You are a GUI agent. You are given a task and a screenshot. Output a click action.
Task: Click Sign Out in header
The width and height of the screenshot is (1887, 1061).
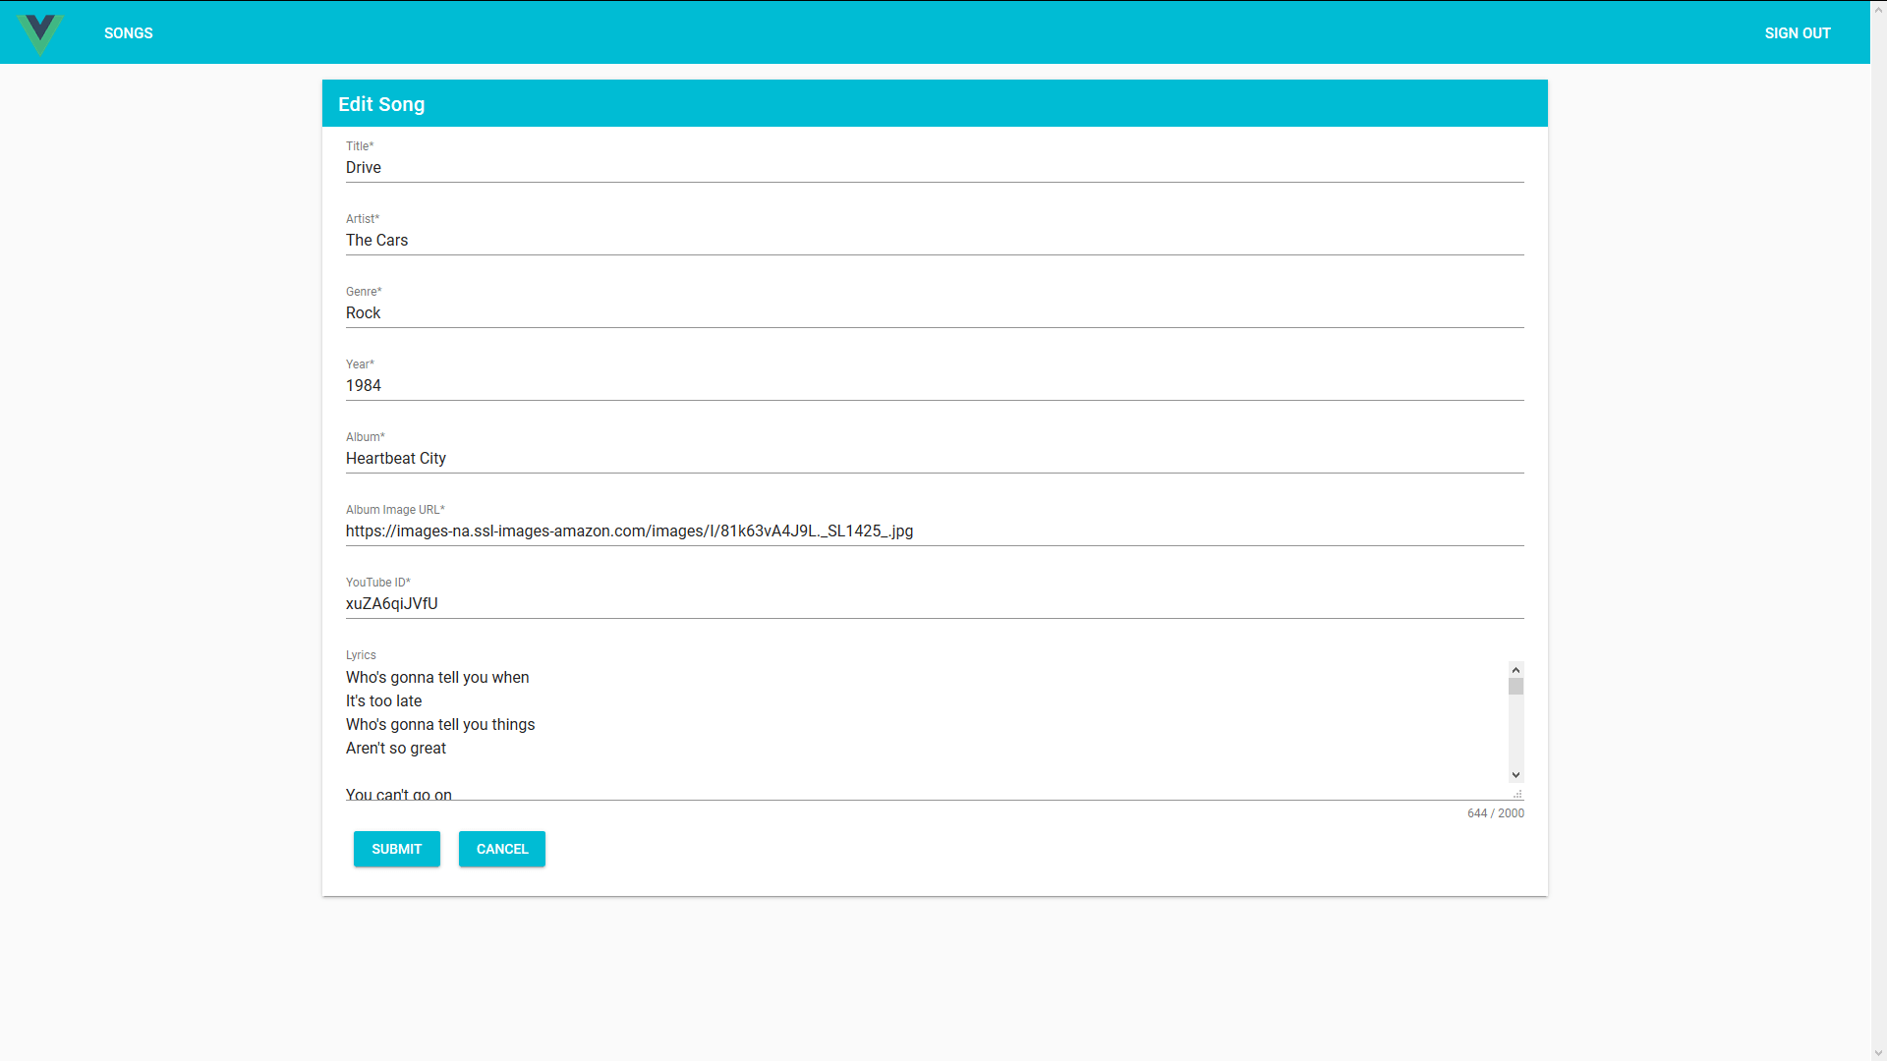click(1797, 33)
